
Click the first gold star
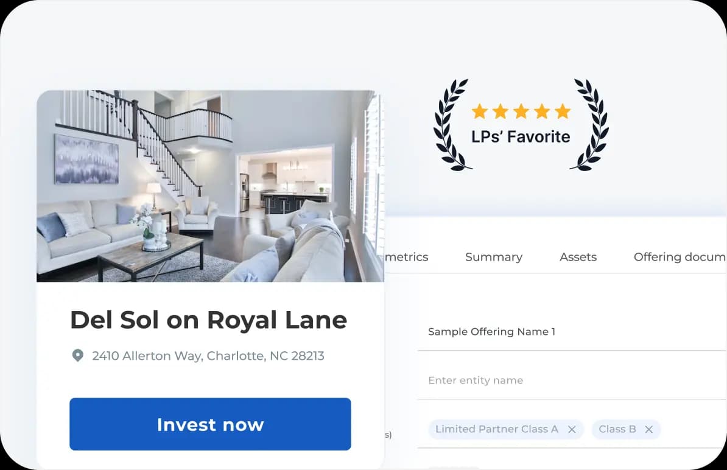480,111
